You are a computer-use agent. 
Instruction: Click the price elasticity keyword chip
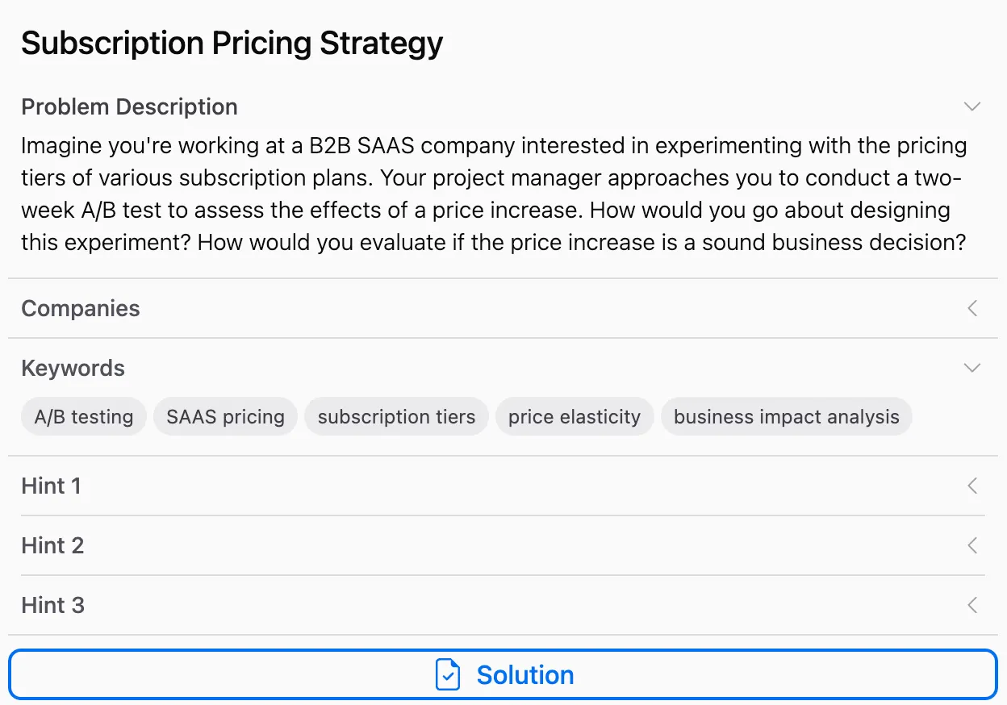[574, 417]
